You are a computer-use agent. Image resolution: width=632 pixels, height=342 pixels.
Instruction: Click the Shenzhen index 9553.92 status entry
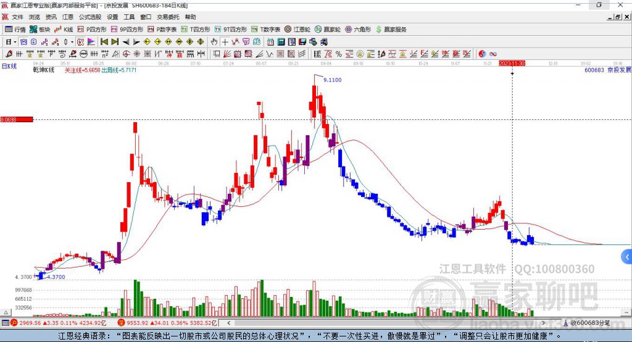tap(167, 323)
